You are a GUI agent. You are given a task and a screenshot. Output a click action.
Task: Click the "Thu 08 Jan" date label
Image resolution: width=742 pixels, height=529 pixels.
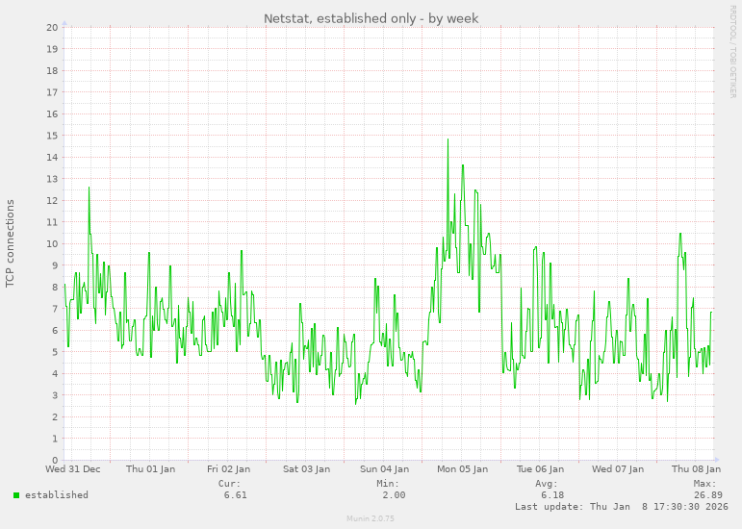[695, 469]
